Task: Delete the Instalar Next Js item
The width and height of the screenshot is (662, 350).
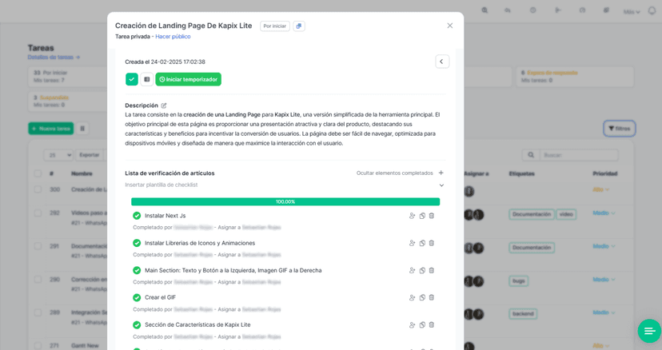Action: (x=432, y=216)
